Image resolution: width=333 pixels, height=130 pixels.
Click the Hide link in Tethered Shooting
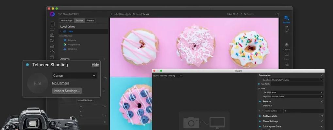pyautogui.click(x=95, y=65)
